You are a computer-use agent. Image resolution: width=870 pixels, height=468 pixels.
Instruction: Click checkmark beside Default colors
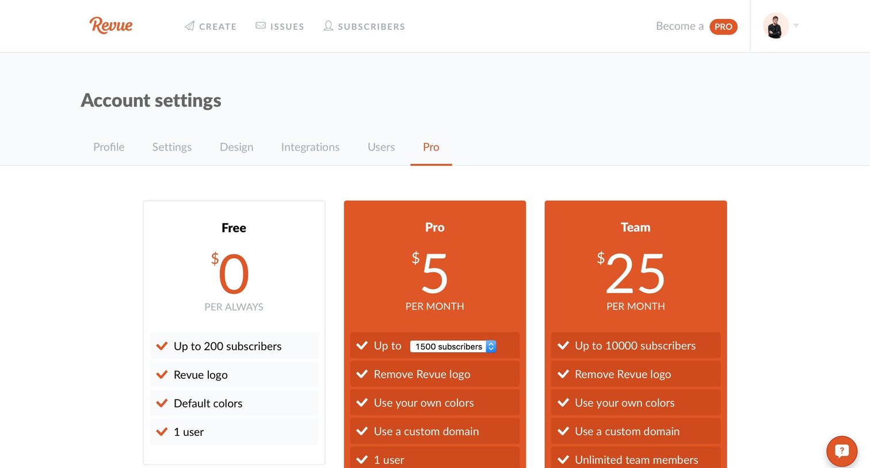(x=162, y=403)
